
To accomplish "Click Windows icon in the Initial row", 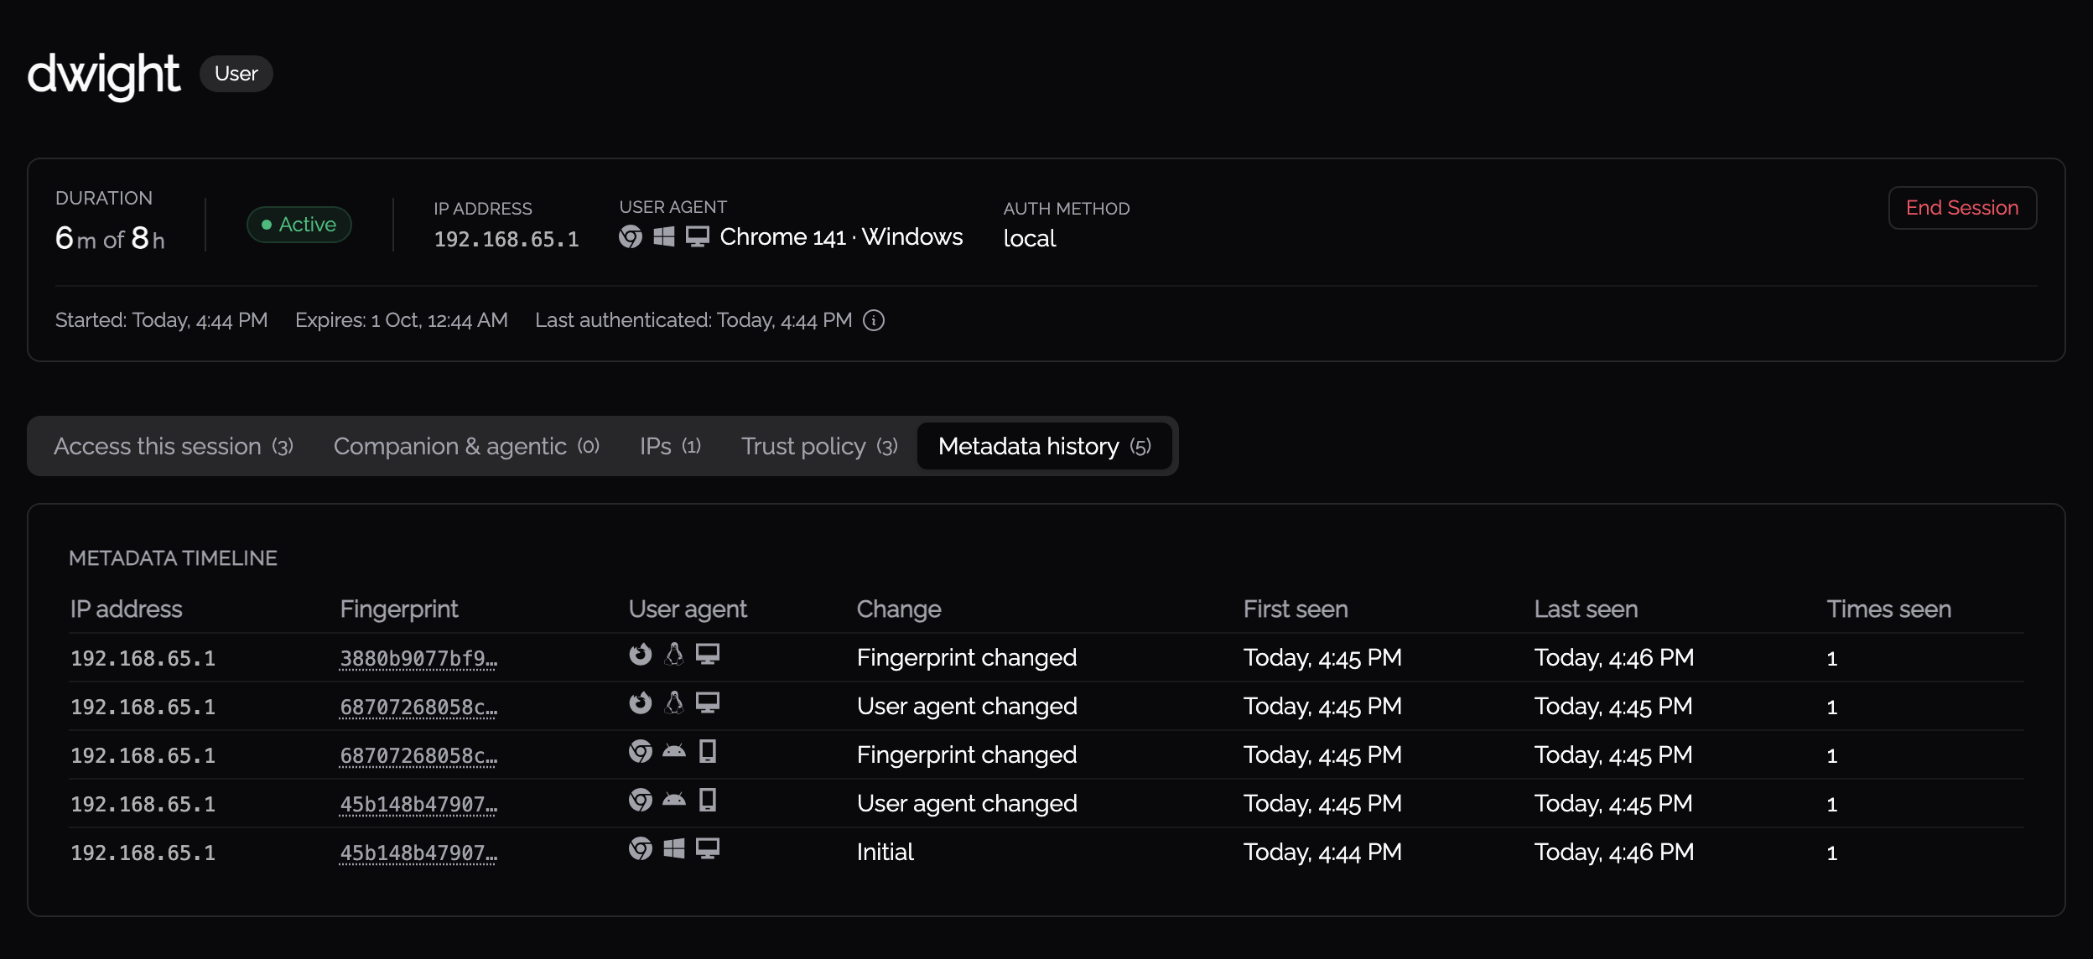I will pyautogui.click(x=674, y=848).
